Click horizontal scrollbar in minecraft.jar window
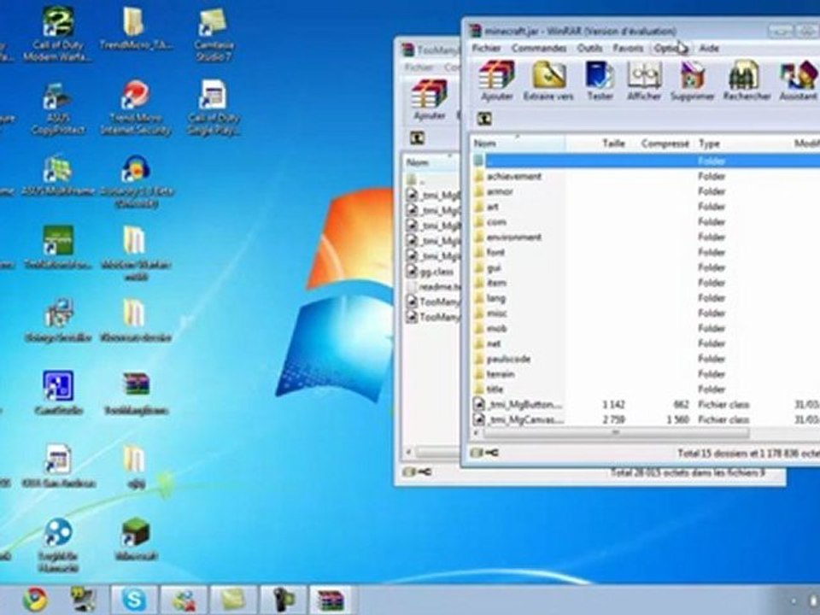Screen dimensions: 820x615 point(614,433)
